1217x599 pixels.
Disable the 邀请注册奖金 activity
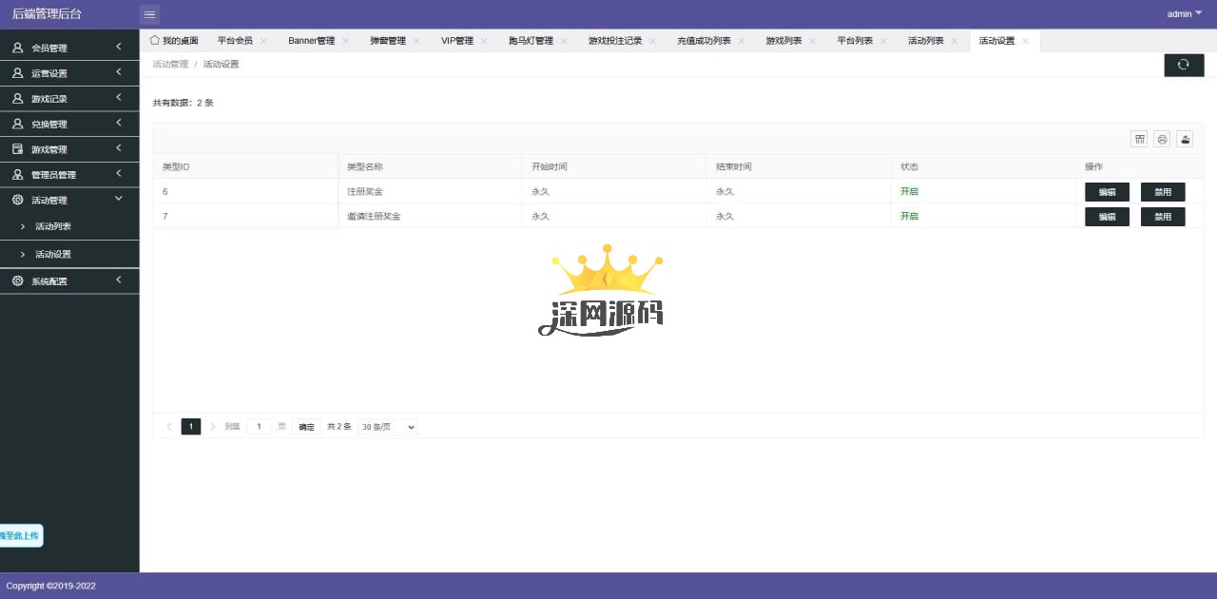pos(1162,217)
